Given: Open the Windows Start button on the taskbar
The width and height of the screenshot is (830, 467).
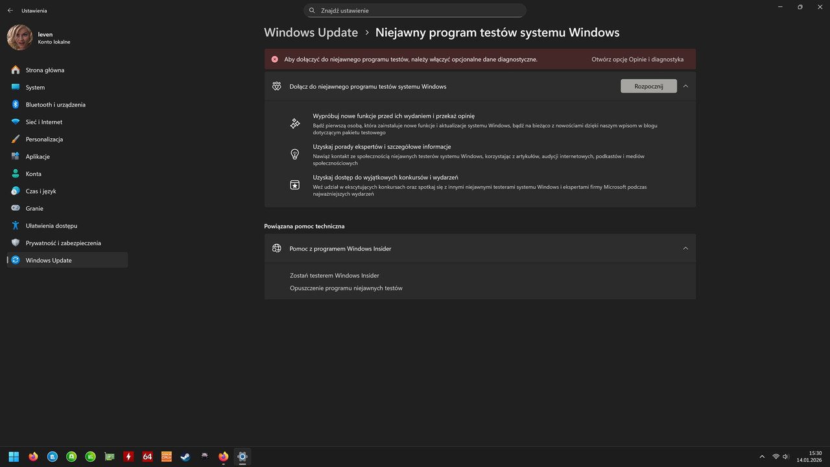Looking at the screenshot, I should tap(14, 457).
